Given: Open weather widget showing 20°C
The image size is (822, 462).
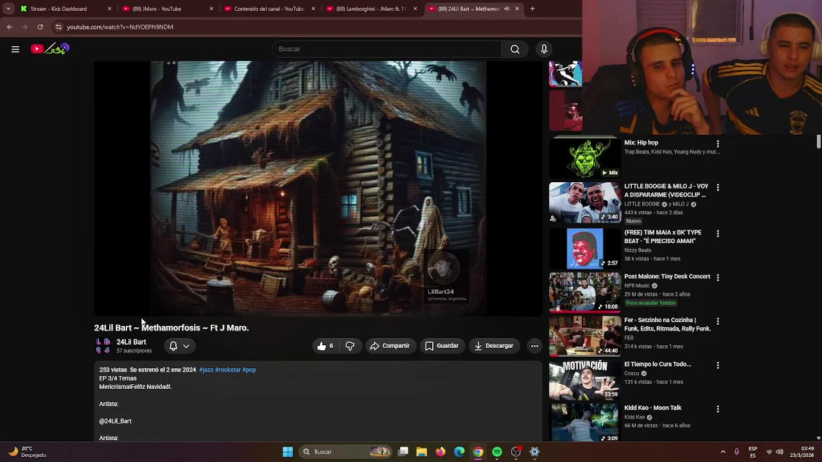Looking at the screenshot, I should point(26,452).
